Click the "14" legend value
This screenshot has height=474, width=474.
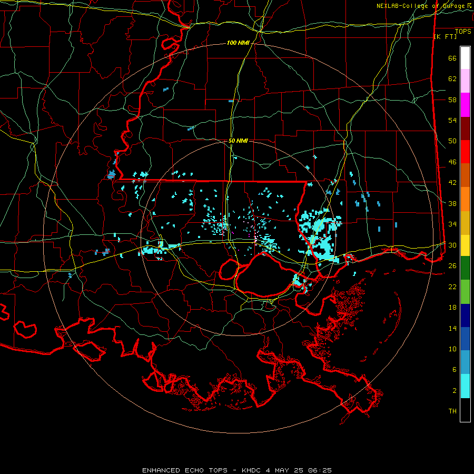(x=452, y=328)
